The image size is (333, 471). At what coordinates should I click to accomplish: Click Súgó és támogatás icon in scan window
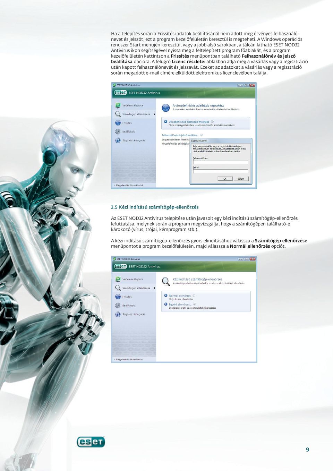118,314
